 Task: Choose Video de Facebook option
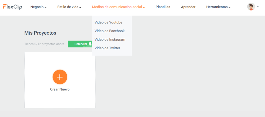[109, 31]
